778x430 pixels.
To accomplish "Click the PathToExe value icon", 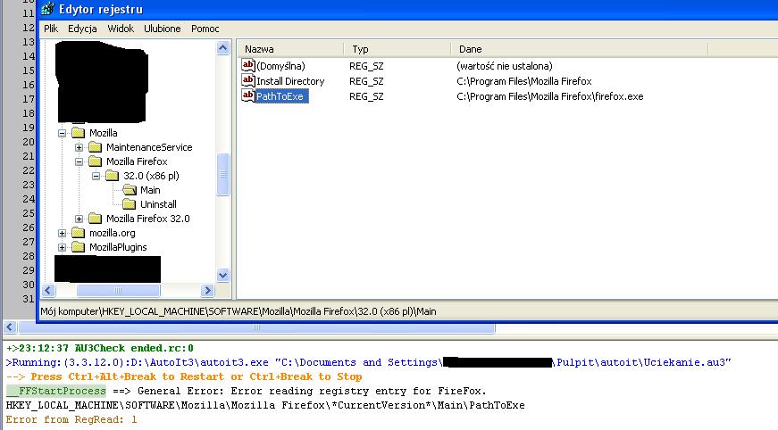I will click(x=248, y=95).
